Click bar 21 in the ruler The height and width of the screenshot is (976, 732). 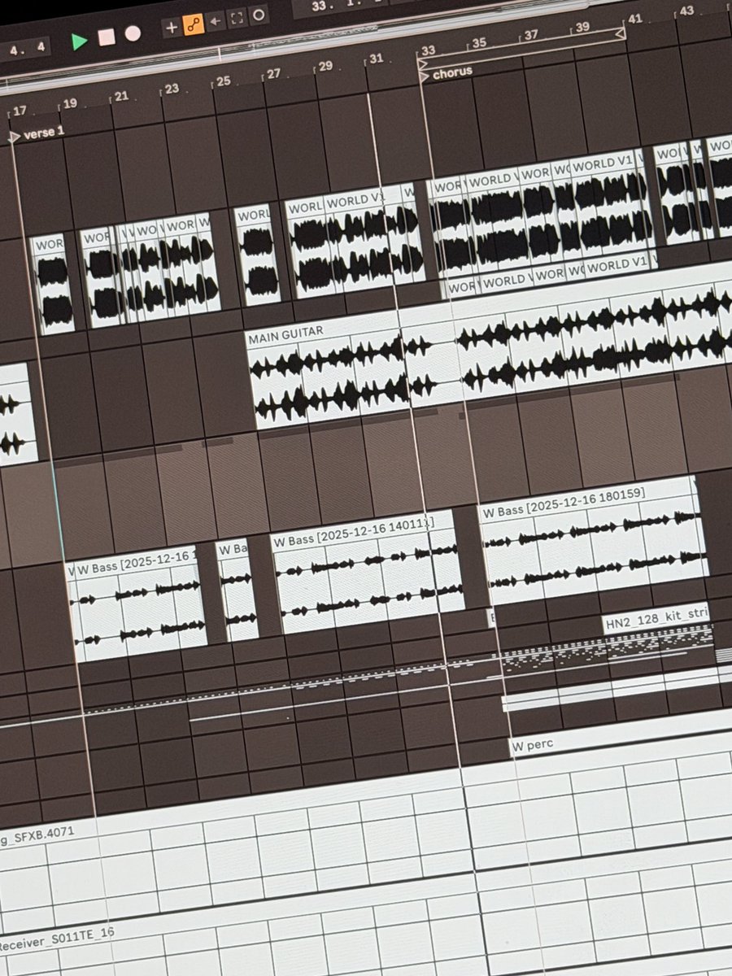121,96
